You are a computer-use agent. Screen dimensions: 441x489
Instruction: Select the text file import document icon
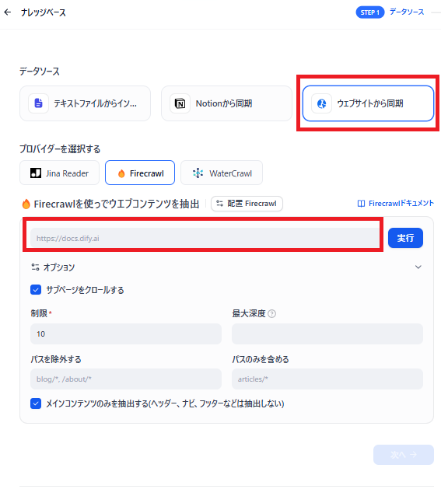pos(38,103)
